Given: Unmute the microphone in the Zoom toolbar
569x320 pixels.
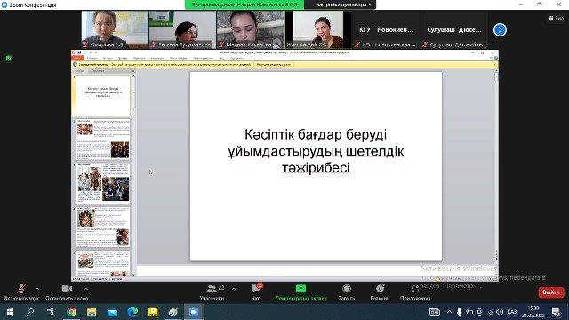Looking at the screenshot, I should click(x=21, y=288).
